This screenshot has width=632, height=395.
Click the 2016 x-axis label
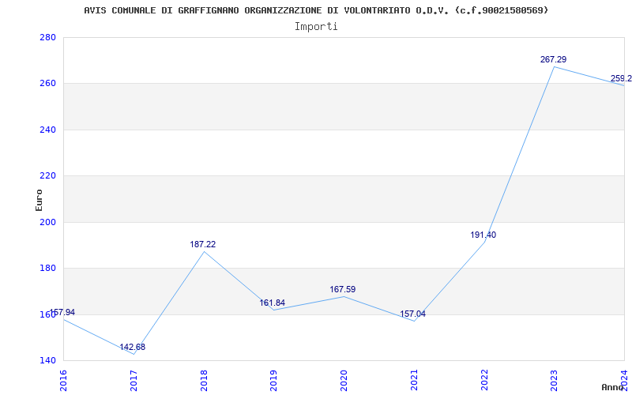[x=63, y=380]
